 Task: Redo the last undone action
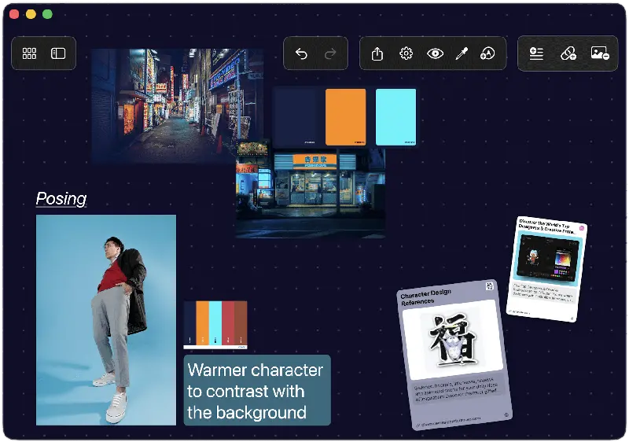point(330,53)
